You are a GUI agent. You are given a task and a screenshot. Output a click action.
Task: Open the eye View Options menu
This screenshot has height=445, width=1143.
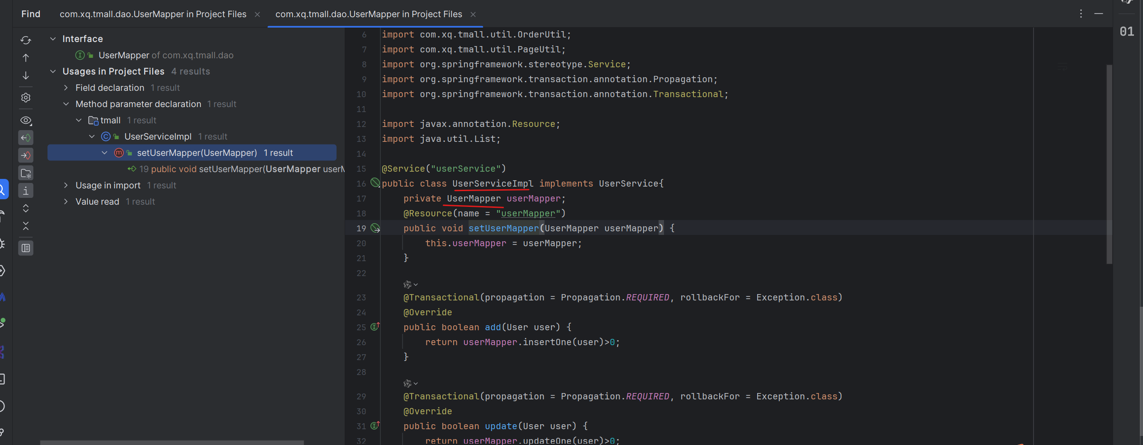[26, 121]
